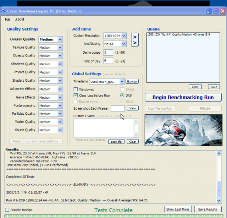Click the Custom Cvars scrollbar up arrow

tap(135, 122)
